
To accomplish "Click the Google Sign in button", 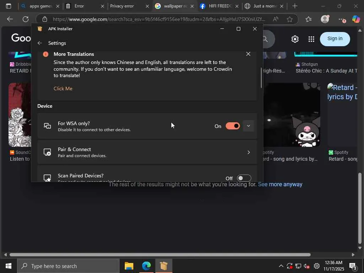I will (x=335, y=39).
